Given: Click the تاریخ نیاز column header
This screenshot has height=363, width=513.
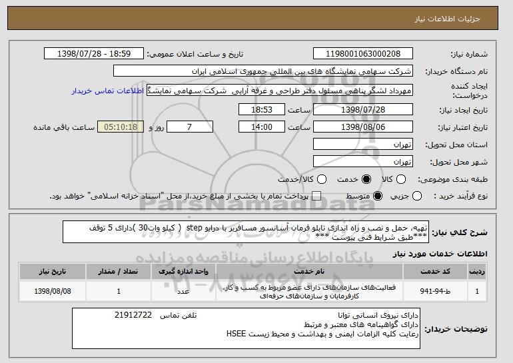Looking at the screenshot, I should [x=53, y=272].
